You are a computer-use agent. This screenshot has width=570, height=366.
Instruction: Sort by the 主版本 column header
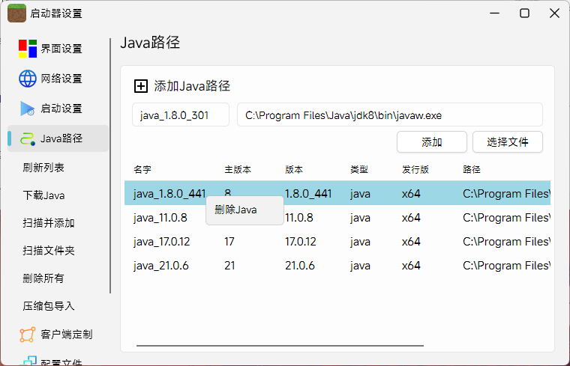coord(238,170)
